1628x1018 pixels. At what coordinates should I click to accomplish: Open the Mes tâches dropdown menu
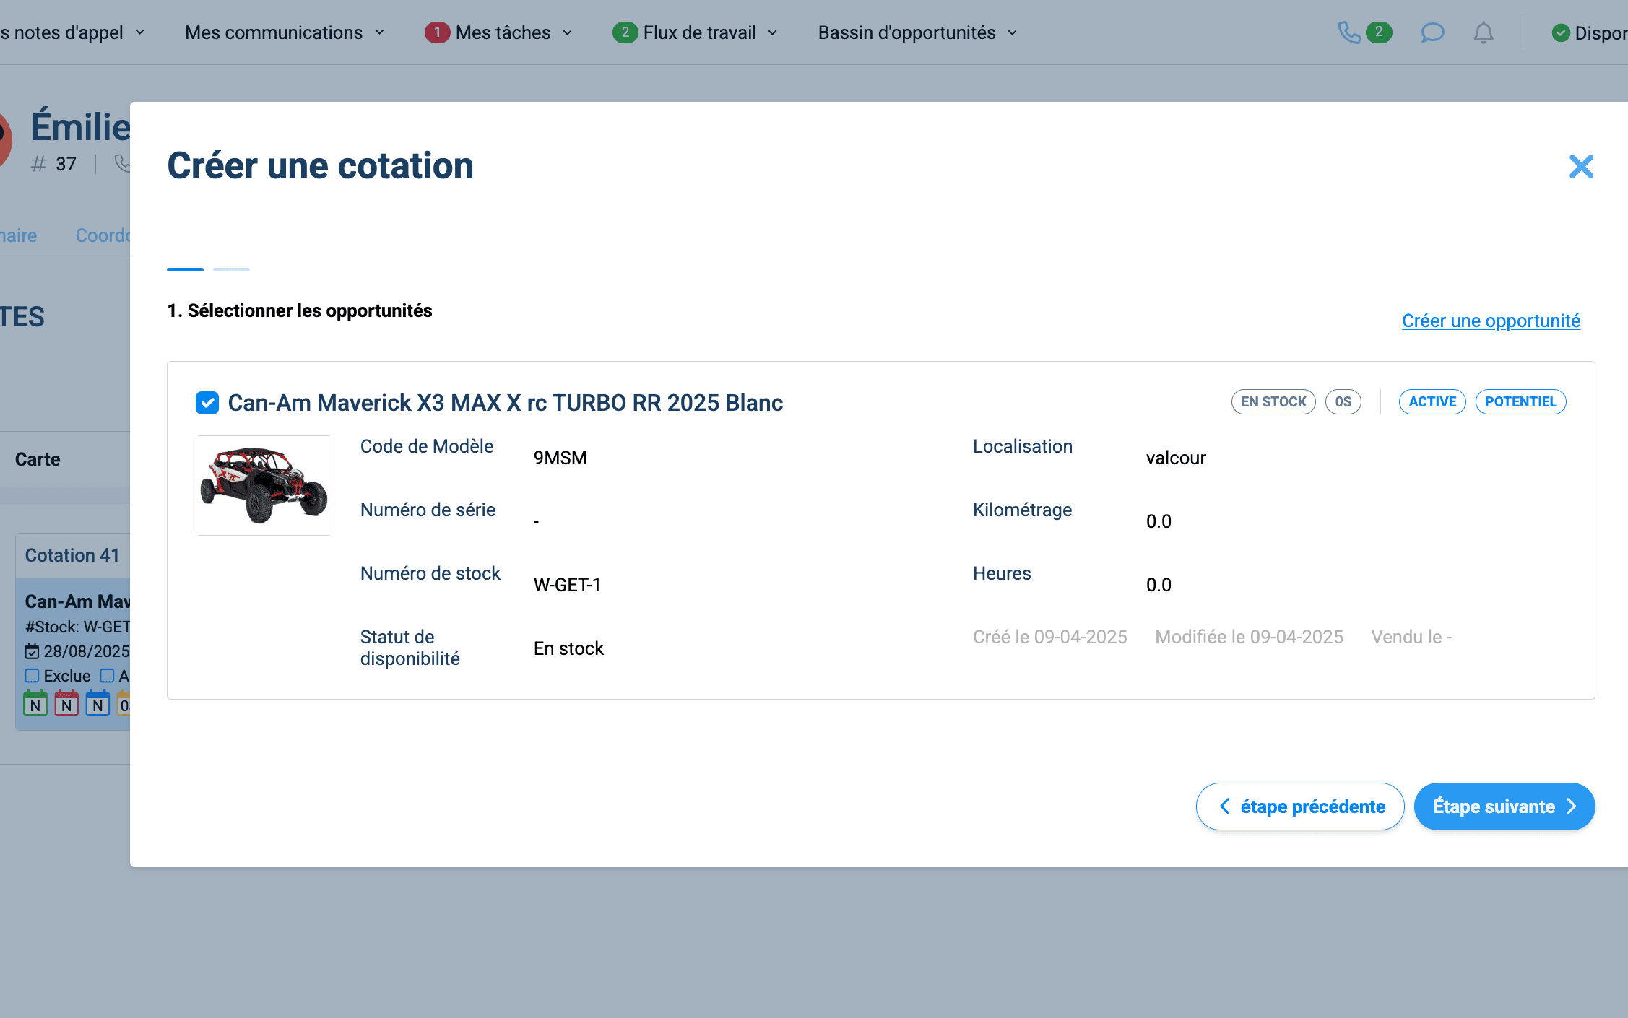(x=499, y=32)
